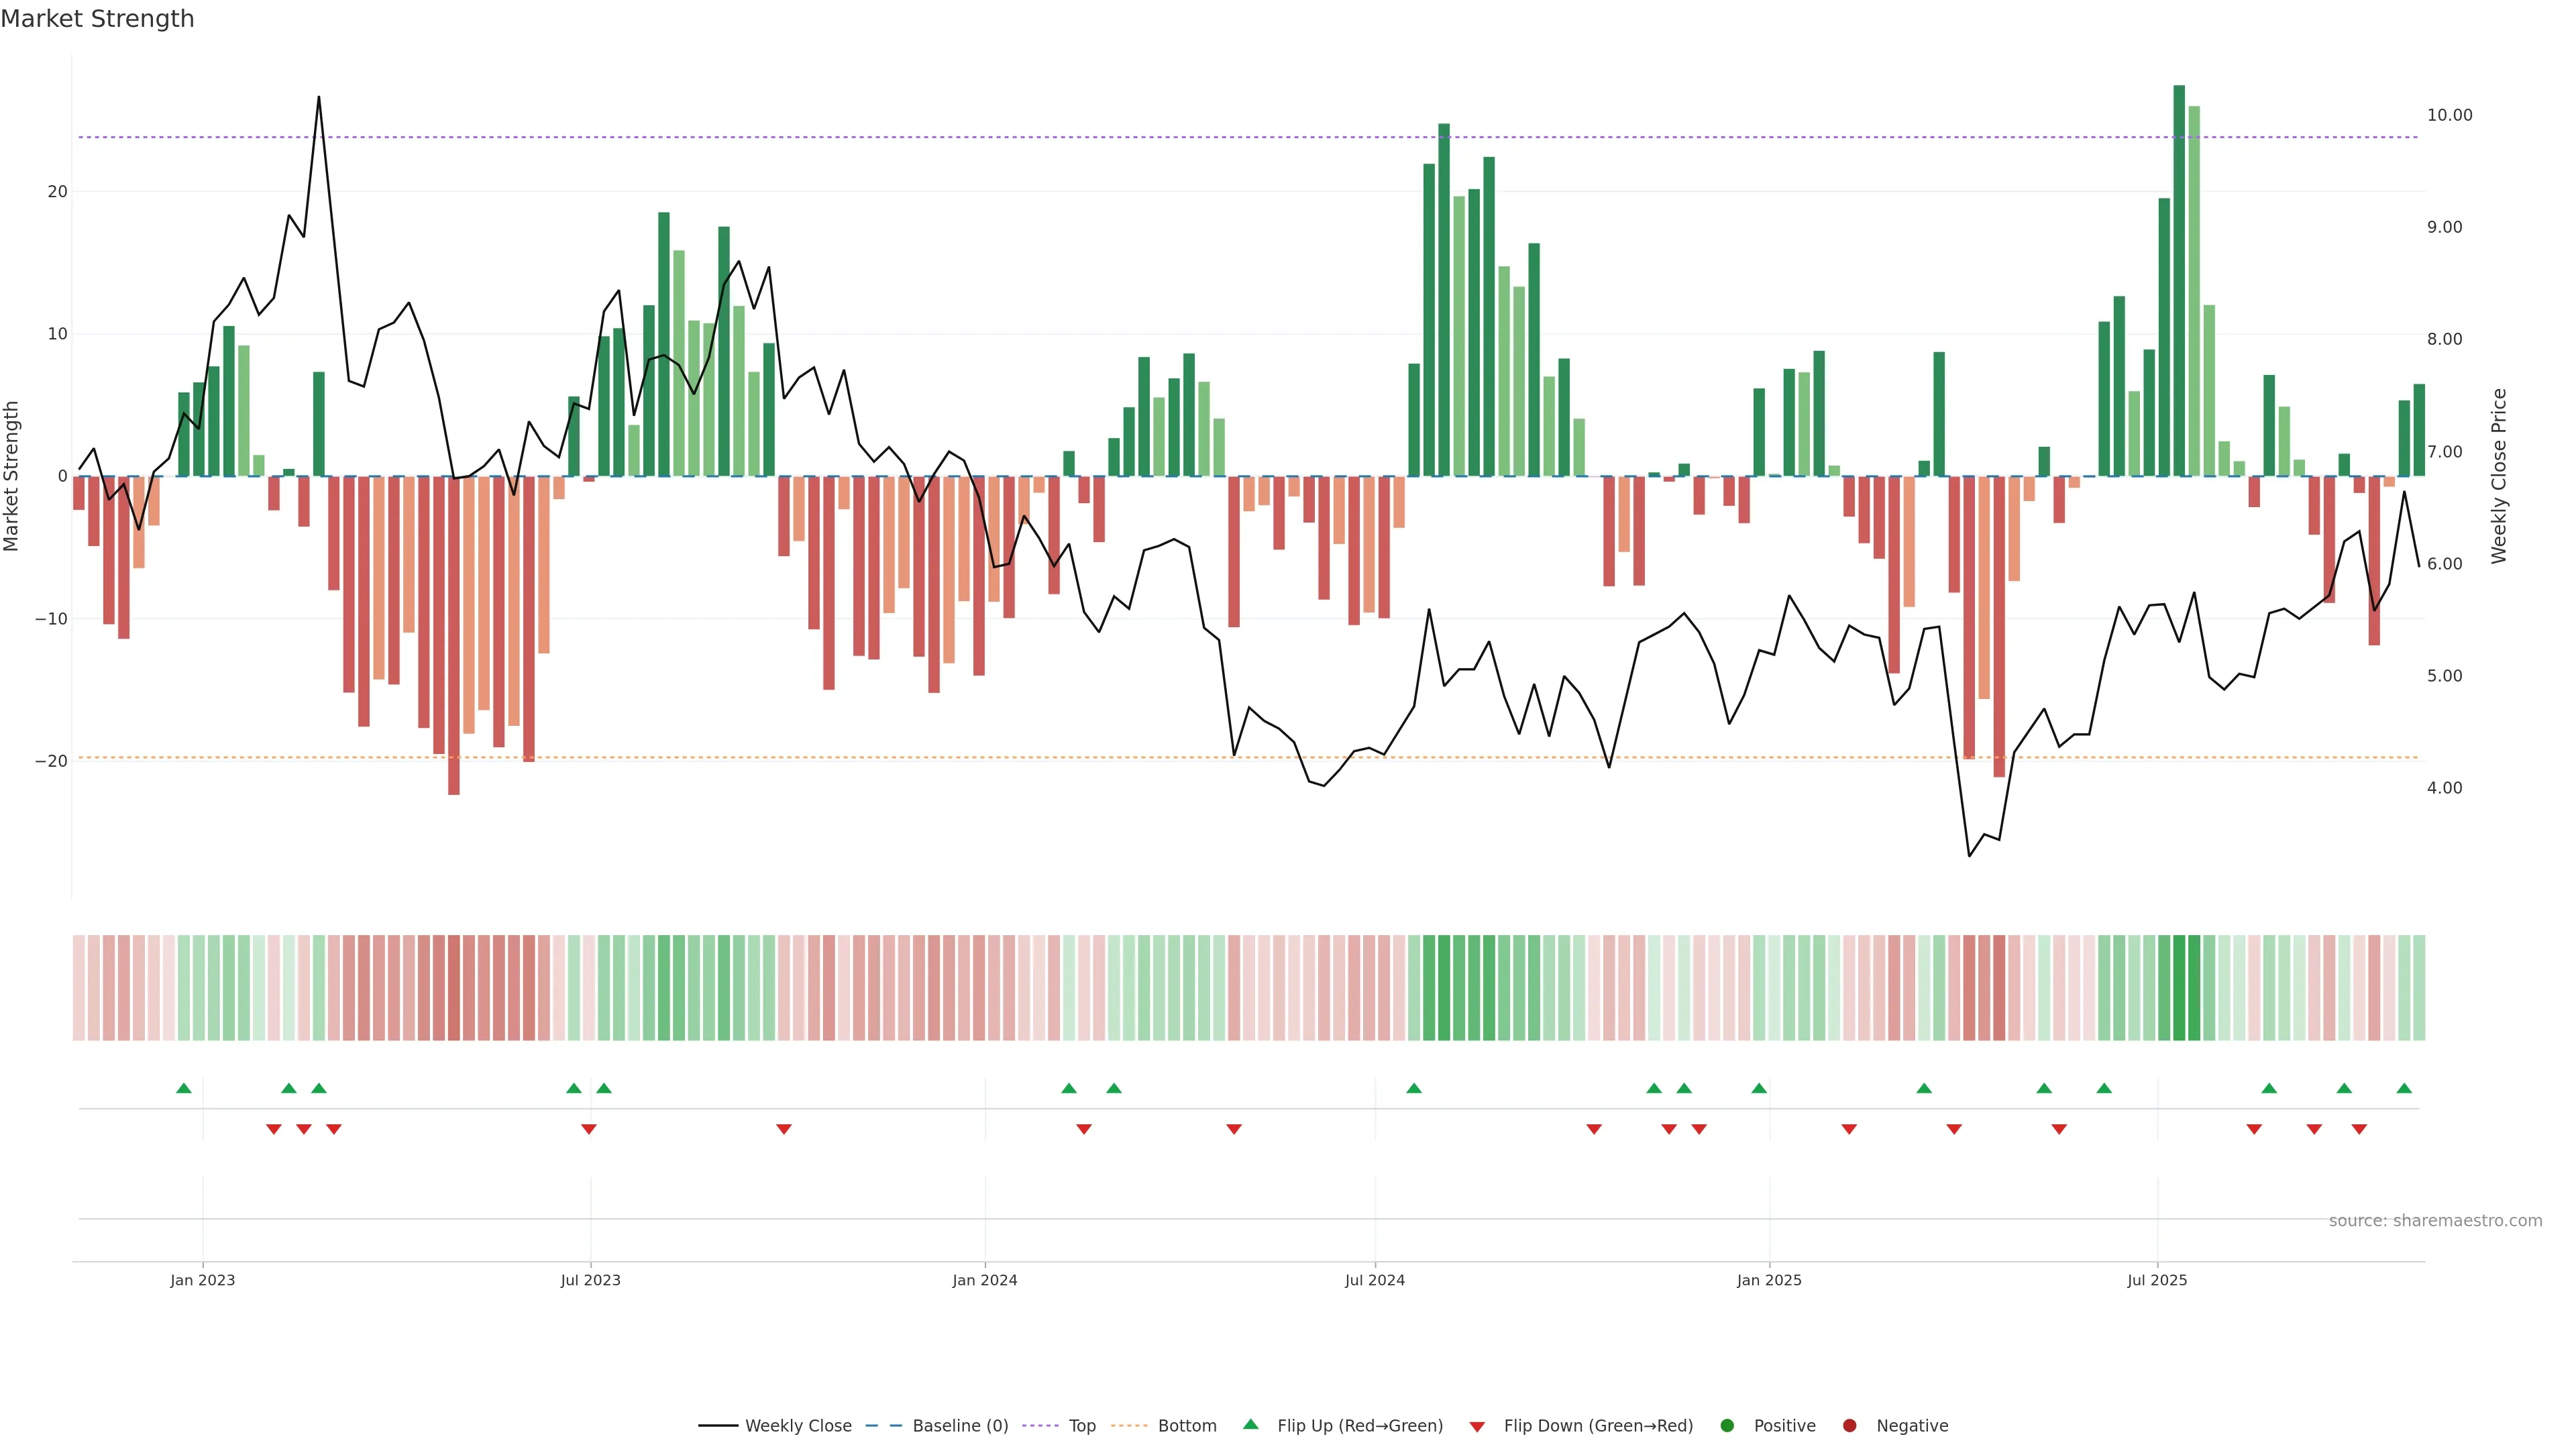Click the last green flip-up triangle on right
Viewport: 2576px width, 1449px height.
click(x=2404, y=1088)
